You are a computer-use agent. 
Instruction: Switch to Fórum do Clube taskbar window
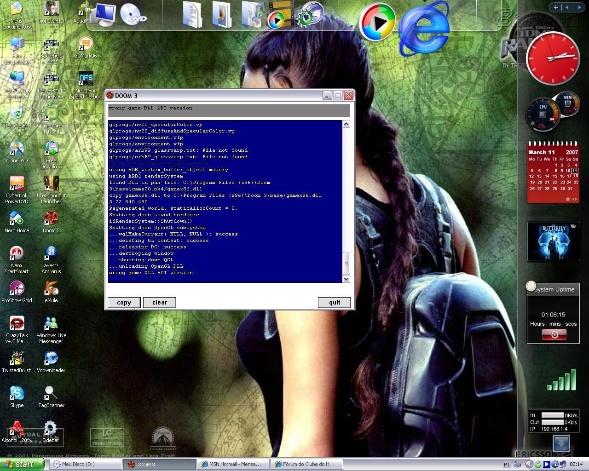pyautogui.click(x=306, y=464)
